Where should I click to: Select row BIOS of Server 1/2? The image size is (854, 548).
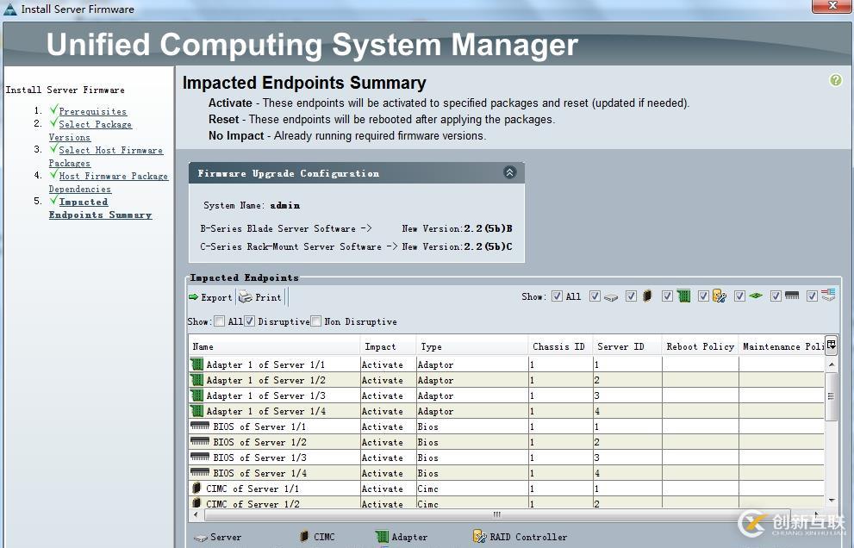click(x=507, y=442)
